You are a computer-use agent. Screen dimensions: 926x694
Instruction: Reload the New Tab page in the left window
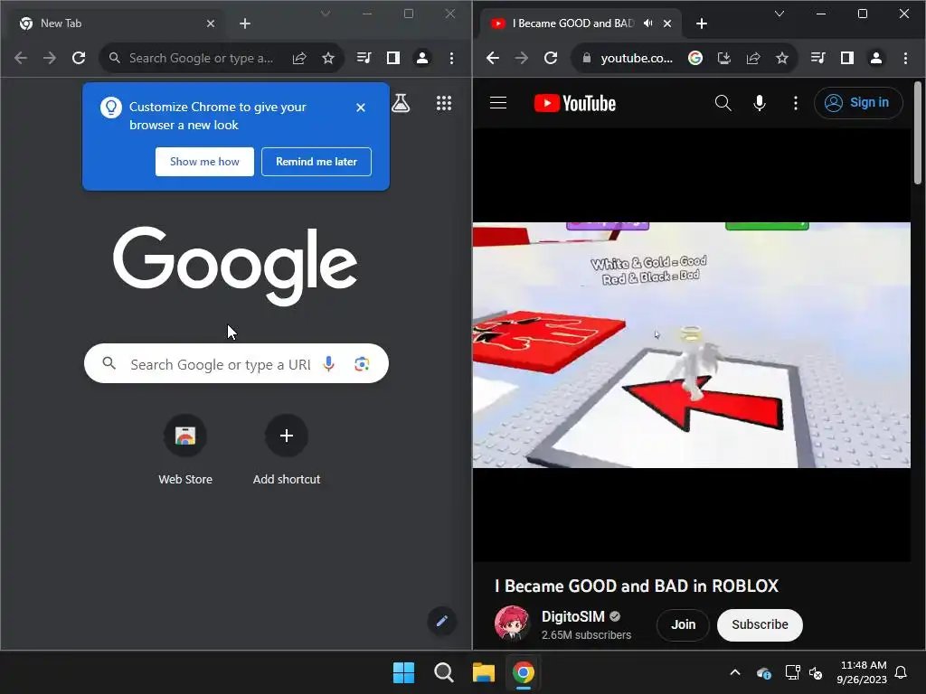coord(79,58)
